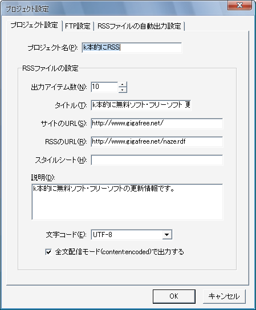This screenshot has height=310, width=256.
Task: Toggle the 全文配信モード checkbox
Action: 48,252
